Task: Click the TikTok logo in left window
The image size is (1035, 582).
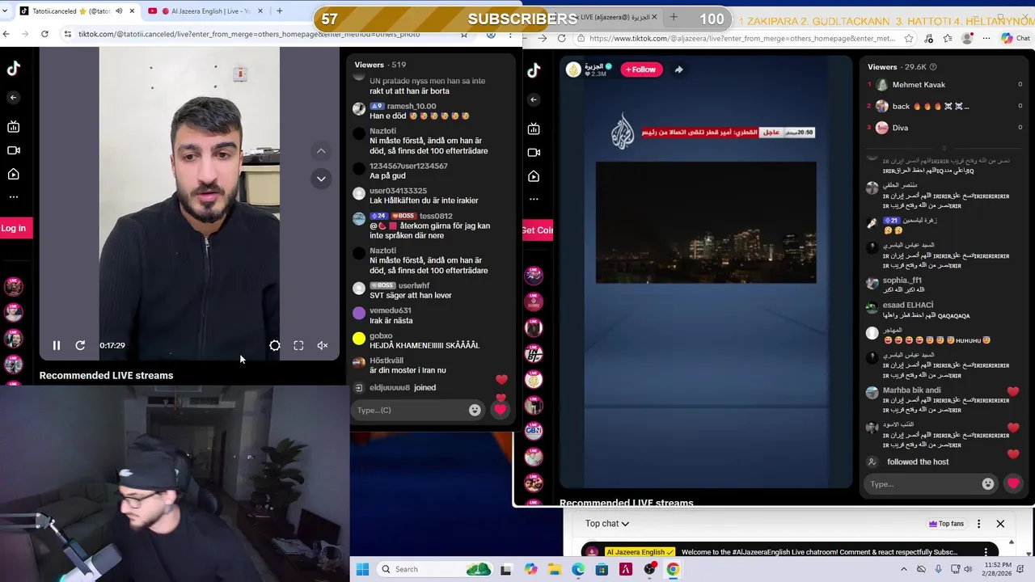Action: (14, 69)
